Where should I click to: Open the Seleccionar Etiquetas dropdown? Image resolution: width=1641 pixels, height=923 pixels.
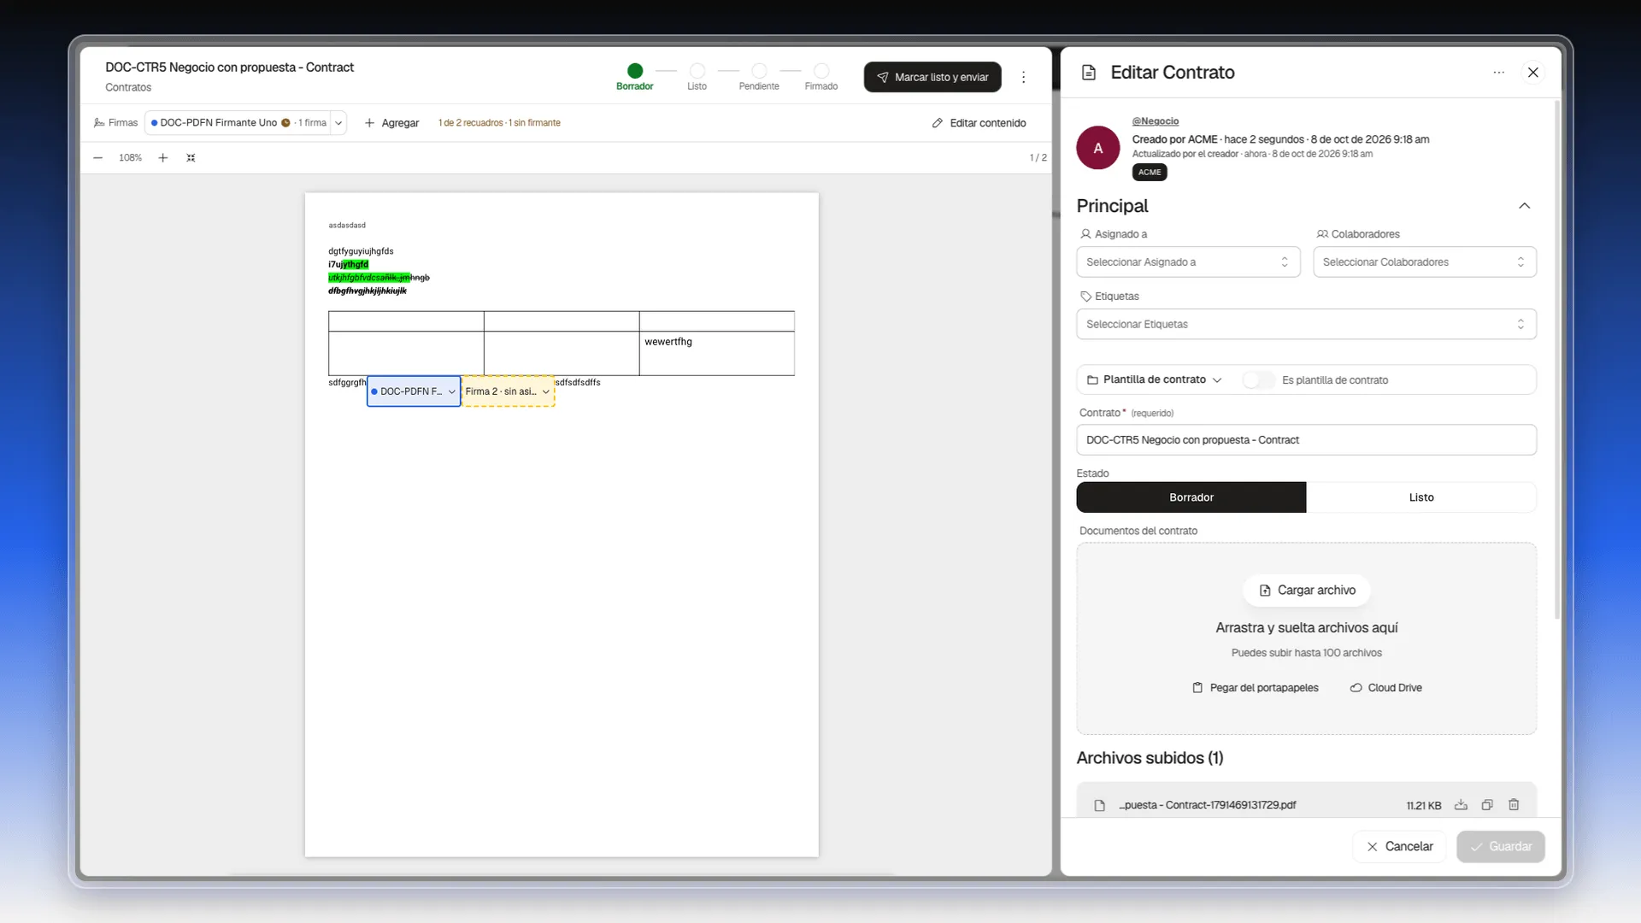click(x=1306, y=325)
